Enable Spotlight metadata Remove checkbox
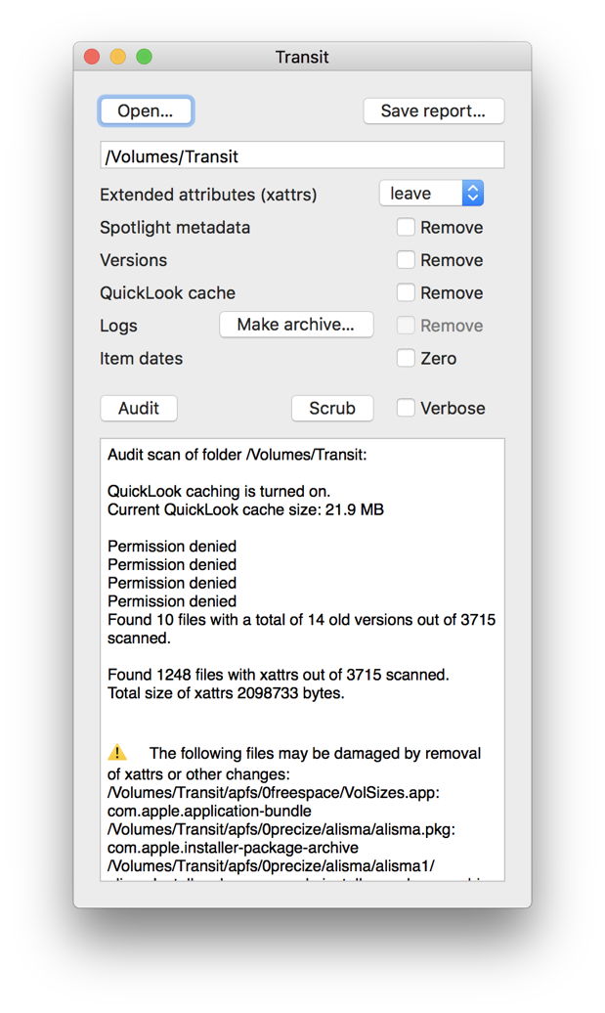 406,228
